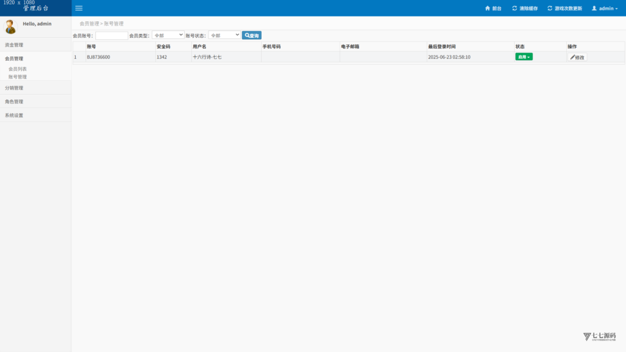Select 账号管理 in sidebar
This screenshot has height=352, width=626.
18,77
